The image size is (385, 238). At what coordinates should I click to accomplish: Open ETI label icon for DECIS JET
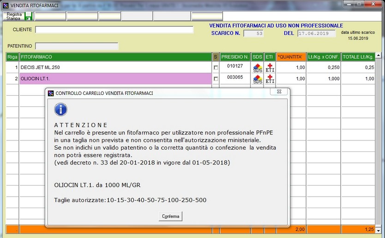click(270, 68)
